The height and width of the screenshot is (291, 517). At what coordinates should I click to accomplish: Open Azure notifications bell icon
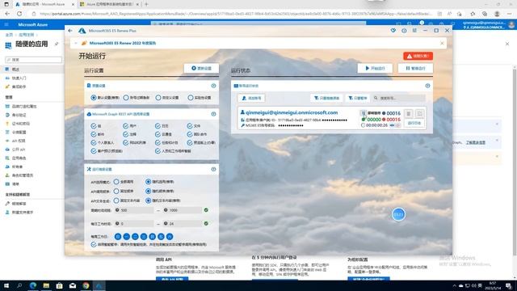[422, 24]
